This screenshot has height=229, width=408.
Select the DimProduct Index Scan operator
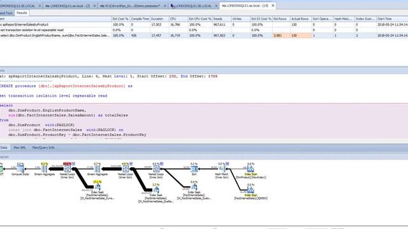(251, 170)
